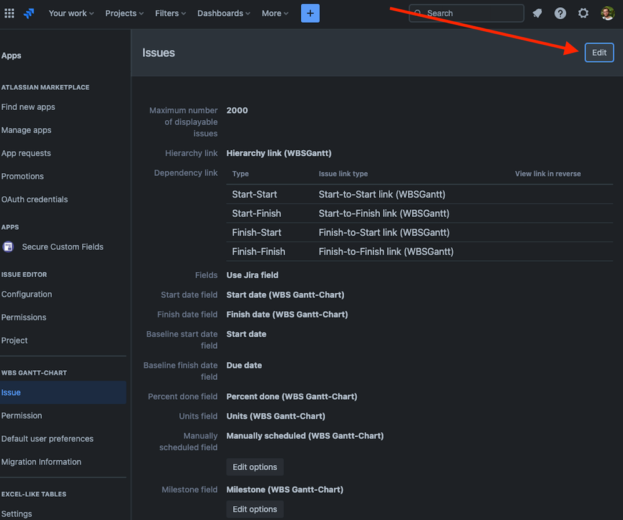This screenshot has height=520, width=623.
Task: Expand the Filters menu
Action: pyautogui.click(x=170, y=13)
